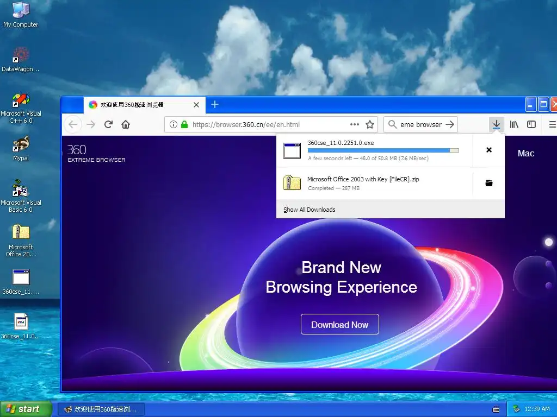Launch Mypal browser desktop shortcut
557x417 pixels.
(x=21, y=149)
